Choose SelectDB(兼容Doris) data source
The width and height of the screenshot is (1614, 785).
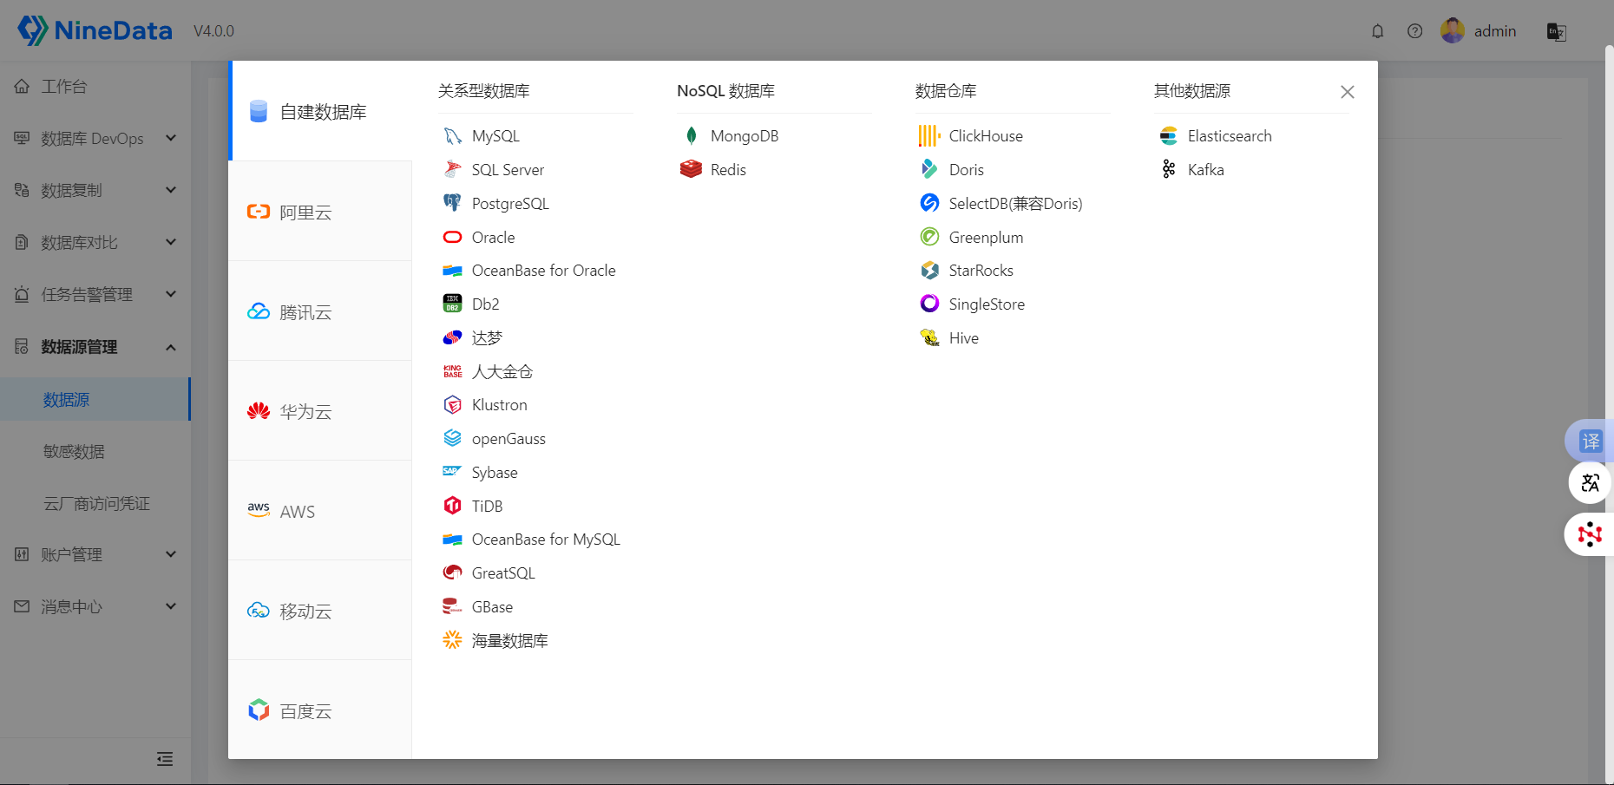1001,204
